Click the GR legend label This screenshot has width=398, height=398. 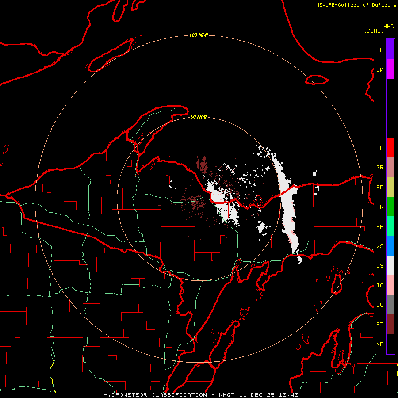click(x=379, y=168)
